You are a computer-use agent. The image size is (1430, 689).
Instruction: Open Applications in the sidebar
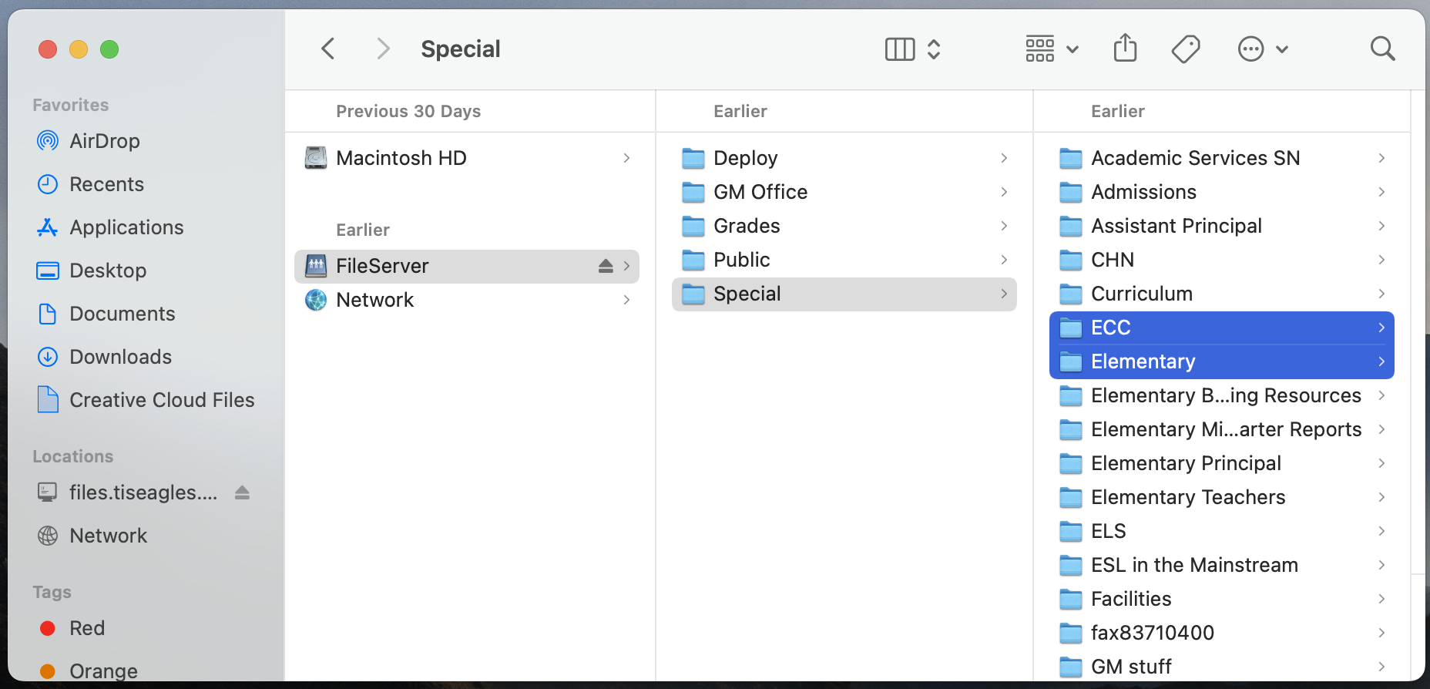(x=126, y=227)
